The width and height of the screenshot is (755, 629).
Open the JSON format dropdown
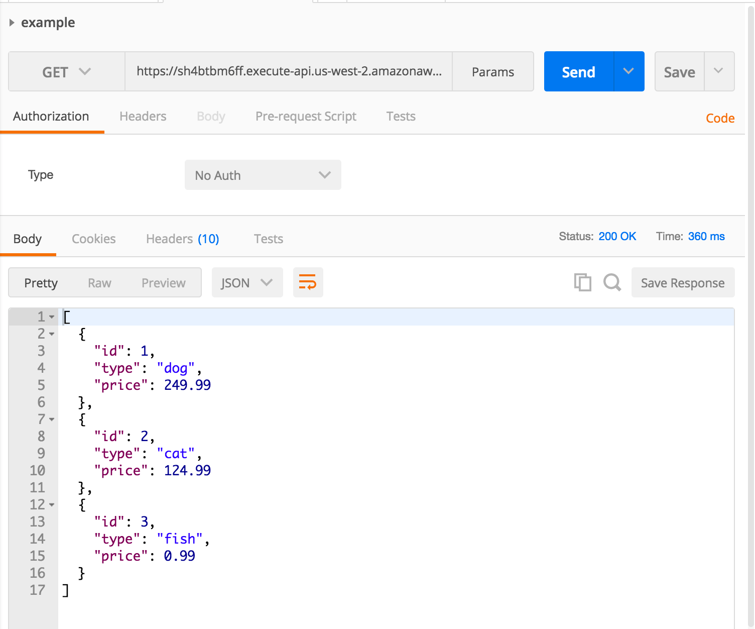pyautogui.click(x=247, y=283)
